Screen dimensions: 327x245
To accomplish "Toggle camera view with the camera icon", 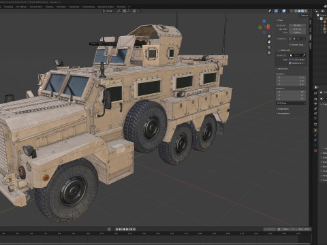I will pyautogui.click(x=269, y=47).
